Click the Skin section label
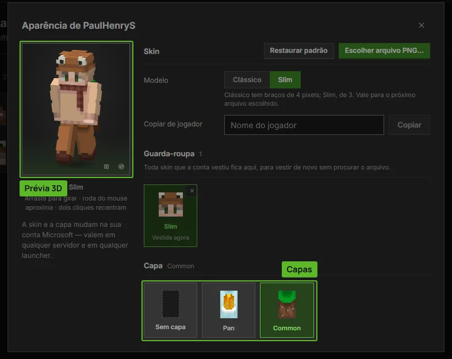452x359 pixels. tap(152, 51)
